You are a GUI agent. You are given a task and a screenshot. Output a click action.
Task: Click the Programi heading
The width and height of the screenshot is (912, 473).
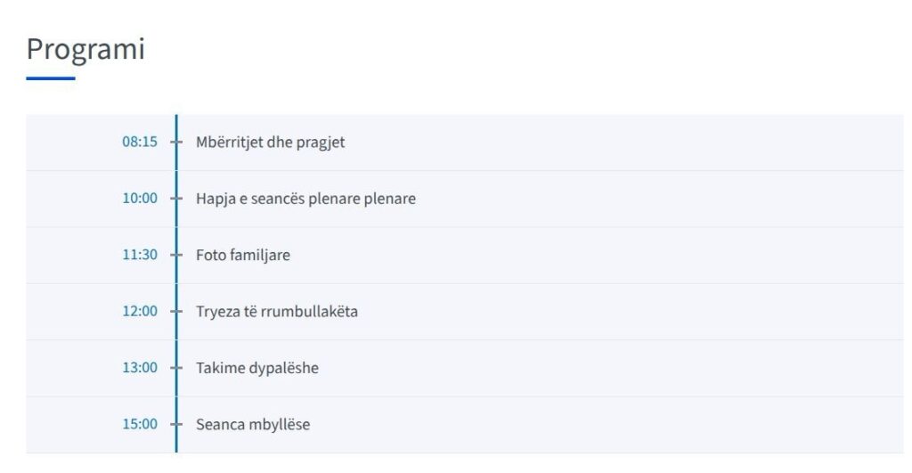85,49
